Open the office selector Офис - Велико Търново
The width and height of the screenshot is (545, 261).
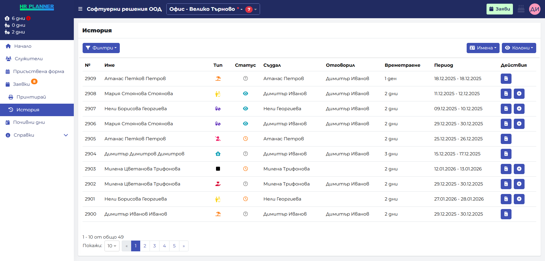tap(213, 9)
